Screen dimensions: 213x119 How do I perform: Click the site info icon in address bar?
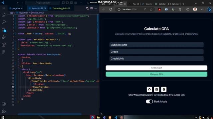pyautogui.click(x=119, y=9)
